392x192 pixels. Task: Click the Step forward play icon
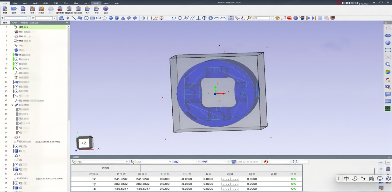point(308,18)
